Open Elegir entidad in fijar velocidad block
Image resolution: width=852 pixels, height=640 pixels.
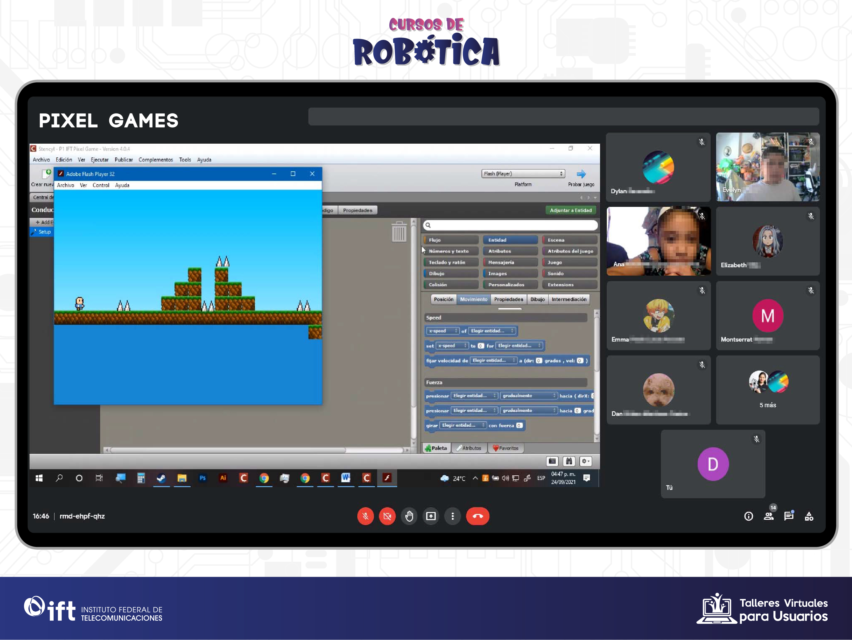494,360
